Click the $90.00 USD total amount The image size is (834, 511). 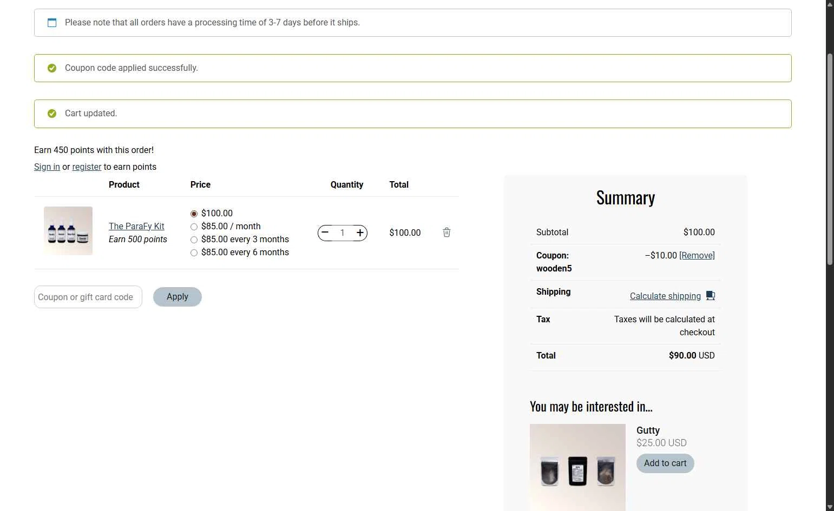coord(692,355)
